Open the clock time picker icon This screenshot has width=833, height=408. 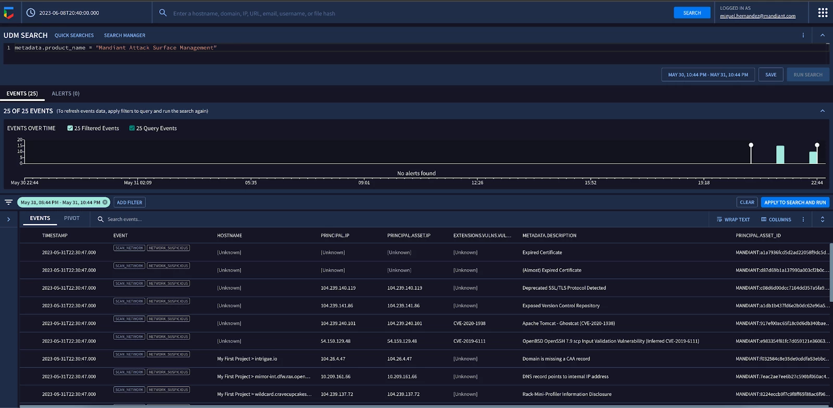[x=31, y=12]
